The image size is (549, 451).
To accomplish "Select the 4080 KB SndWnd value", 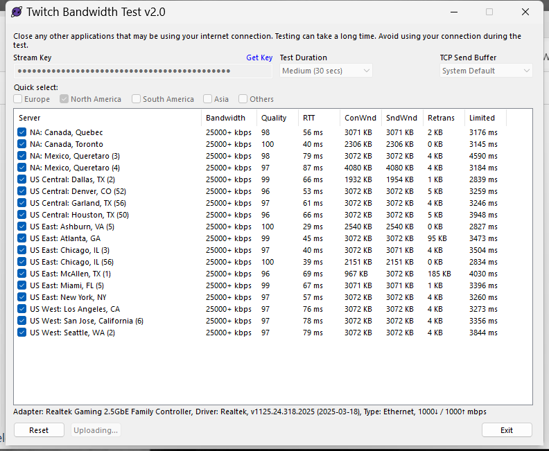I will pyautogui.click(x=399, y=168).
